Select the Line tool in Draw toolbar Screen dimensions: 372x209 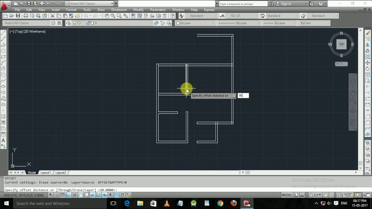(3, 33)
